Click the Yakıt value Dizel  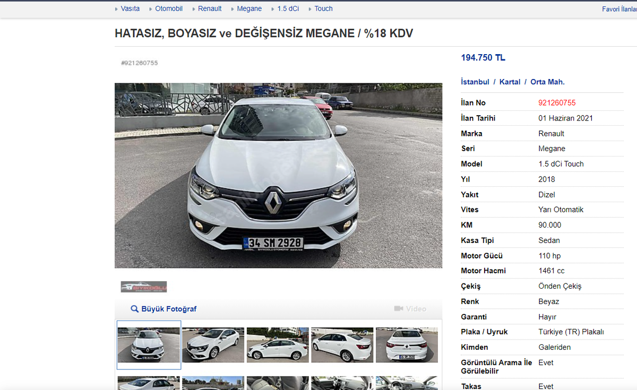547,195
